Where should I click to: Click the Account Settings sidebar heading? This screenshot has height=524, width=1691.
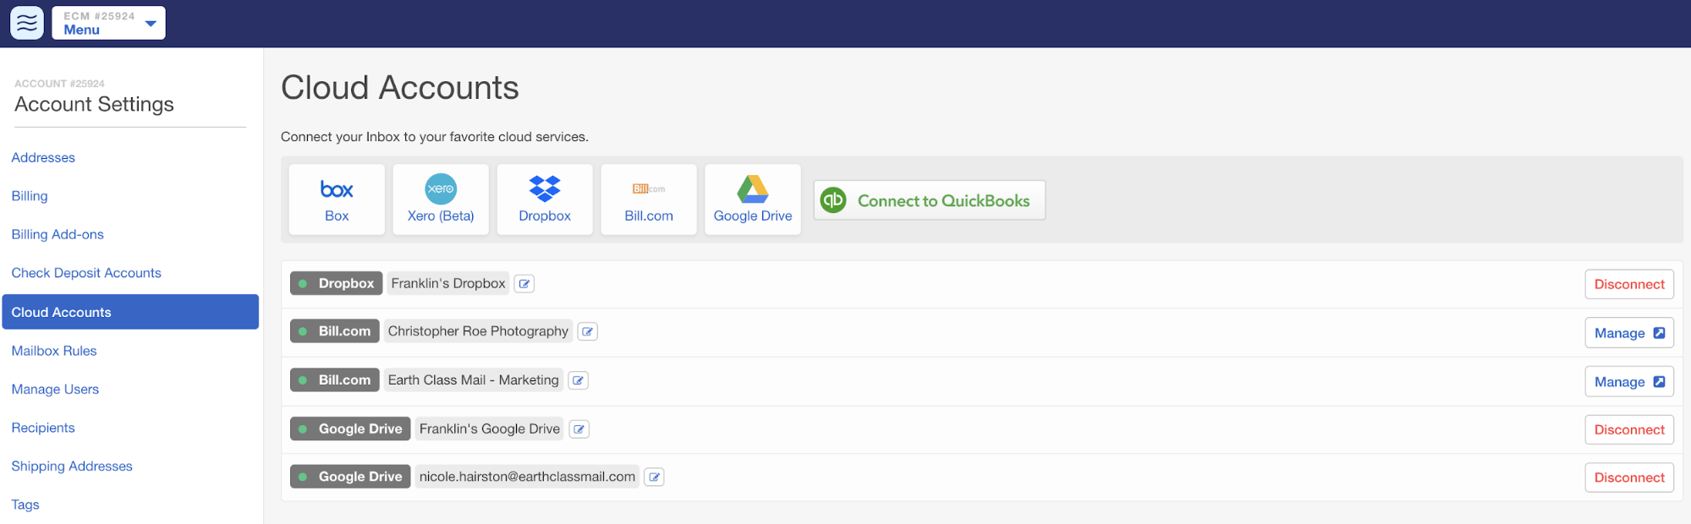pos(94,105)
